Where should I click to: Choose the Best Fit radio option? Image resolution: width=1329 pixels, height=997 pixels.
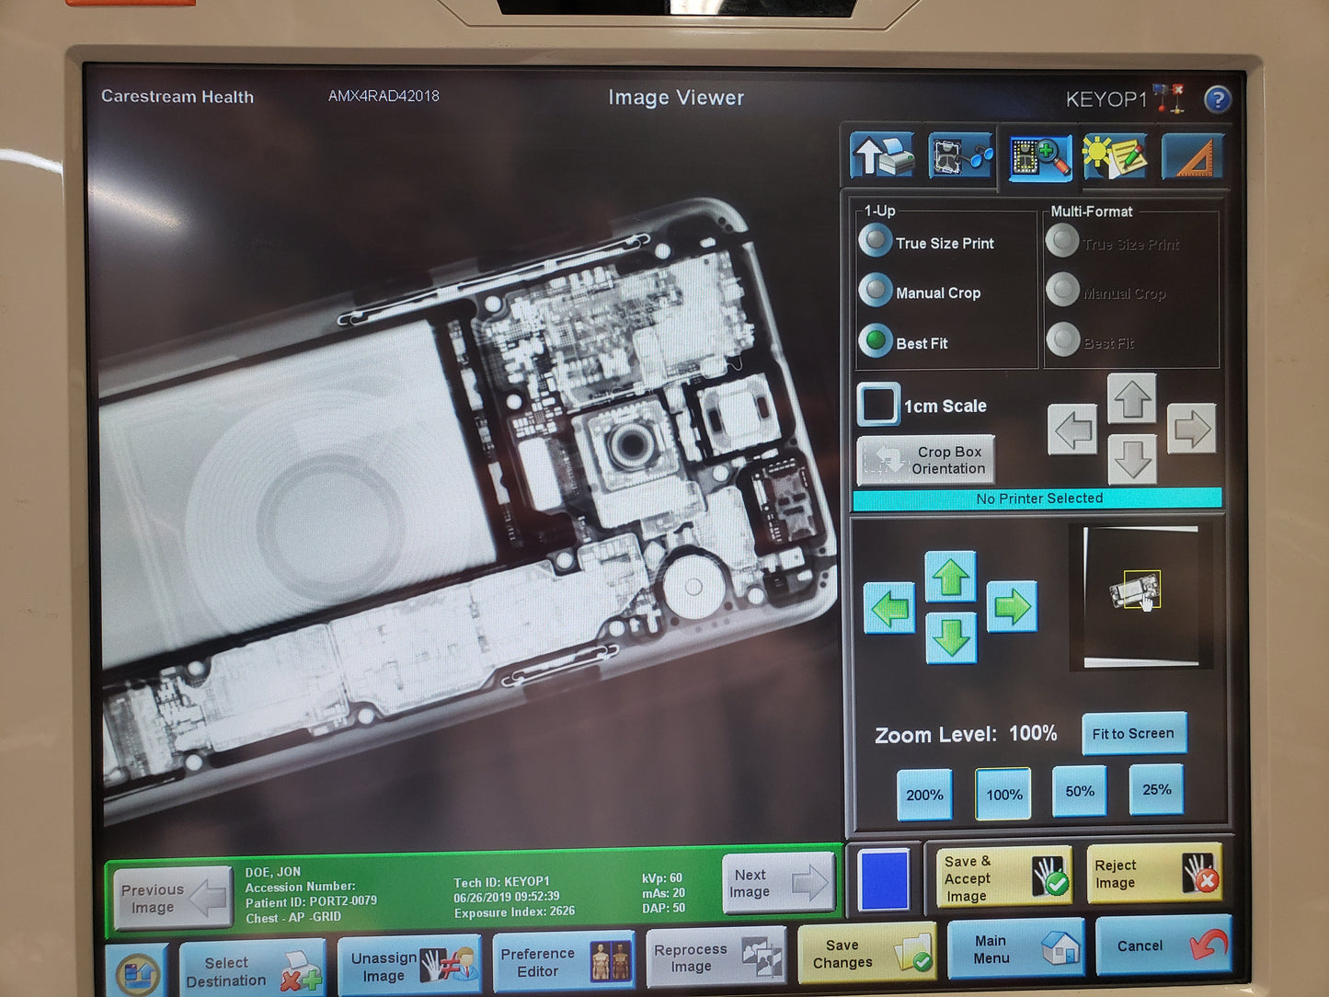point(876,341)
